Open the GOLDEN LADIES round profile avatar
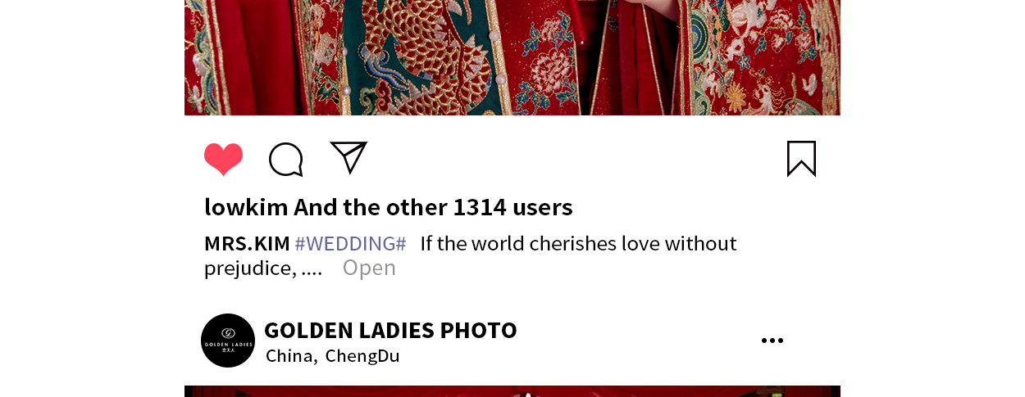The width and height of the screenshot is (1025, 397). pos(228,341)
